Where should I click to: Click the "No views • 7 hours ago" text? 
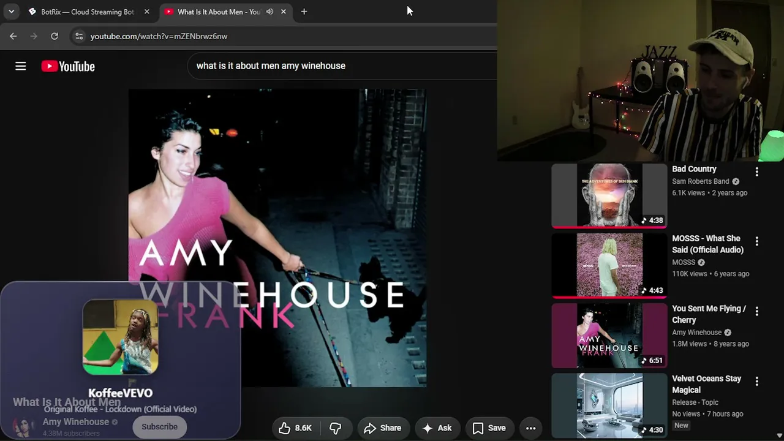click(x=707, y=414)
